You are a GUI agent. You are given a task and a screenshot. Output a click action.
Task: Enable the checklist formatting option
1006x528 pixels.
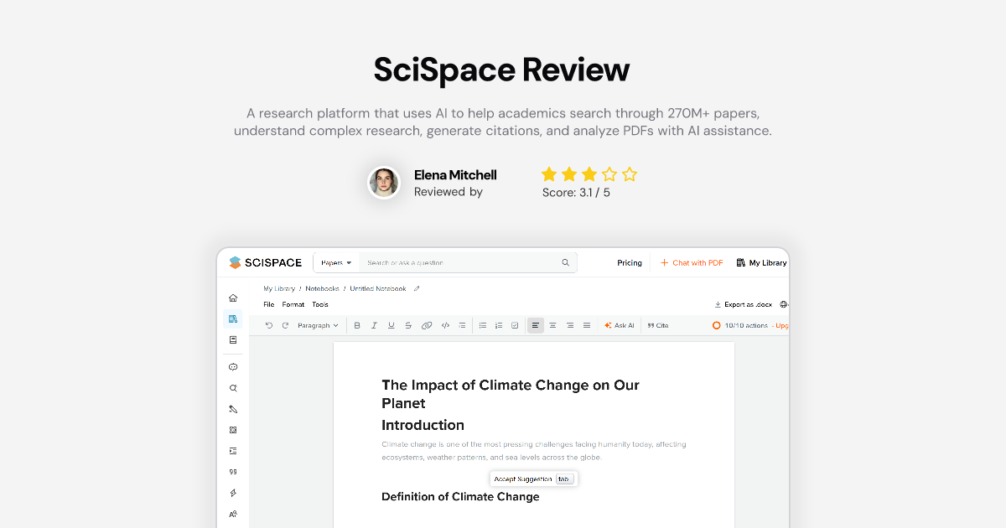pos(515,325)
